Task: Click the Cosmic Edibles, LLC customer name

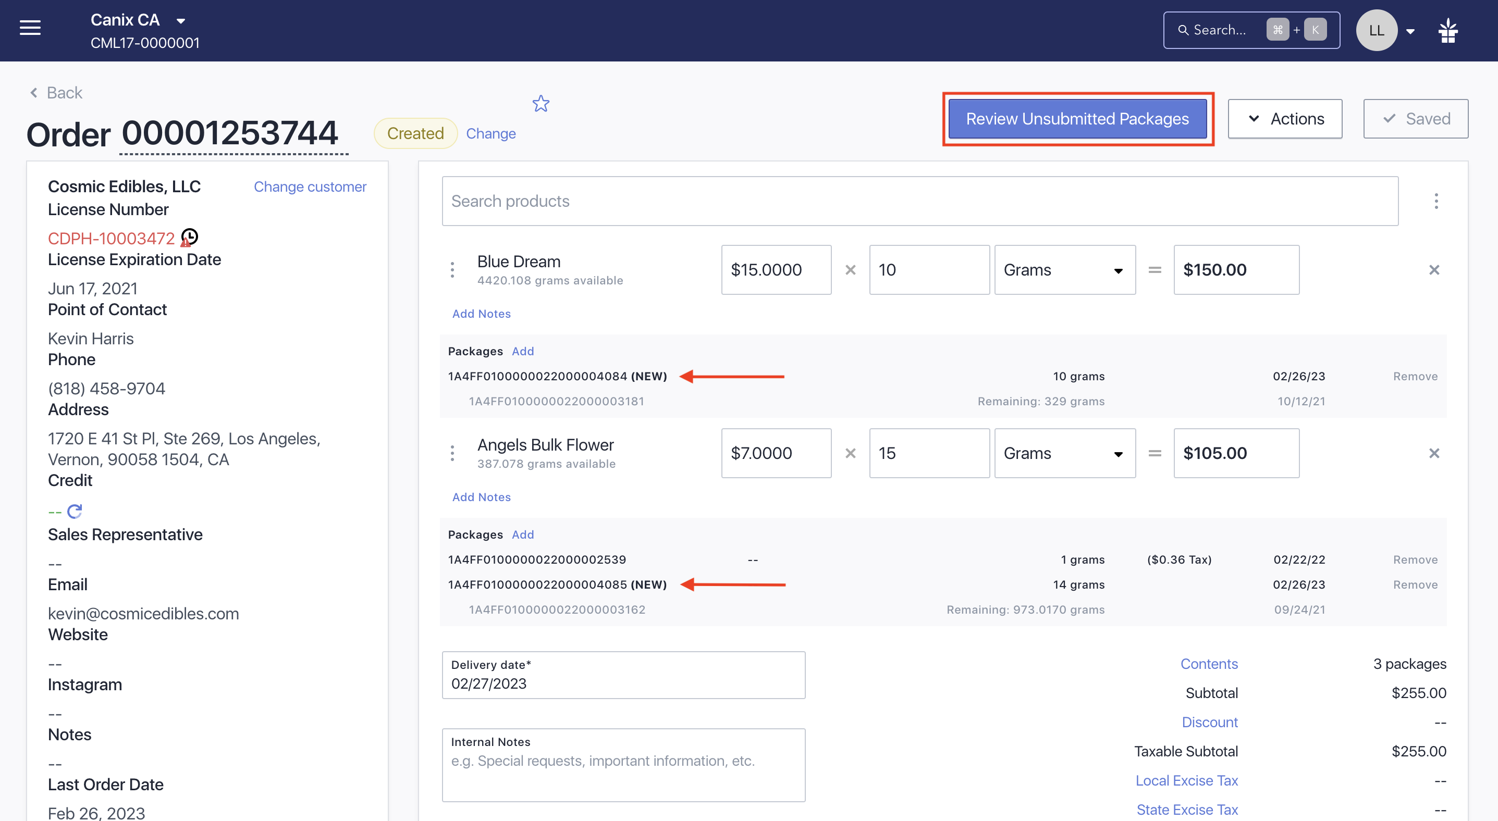Action: tap(124, 186)
